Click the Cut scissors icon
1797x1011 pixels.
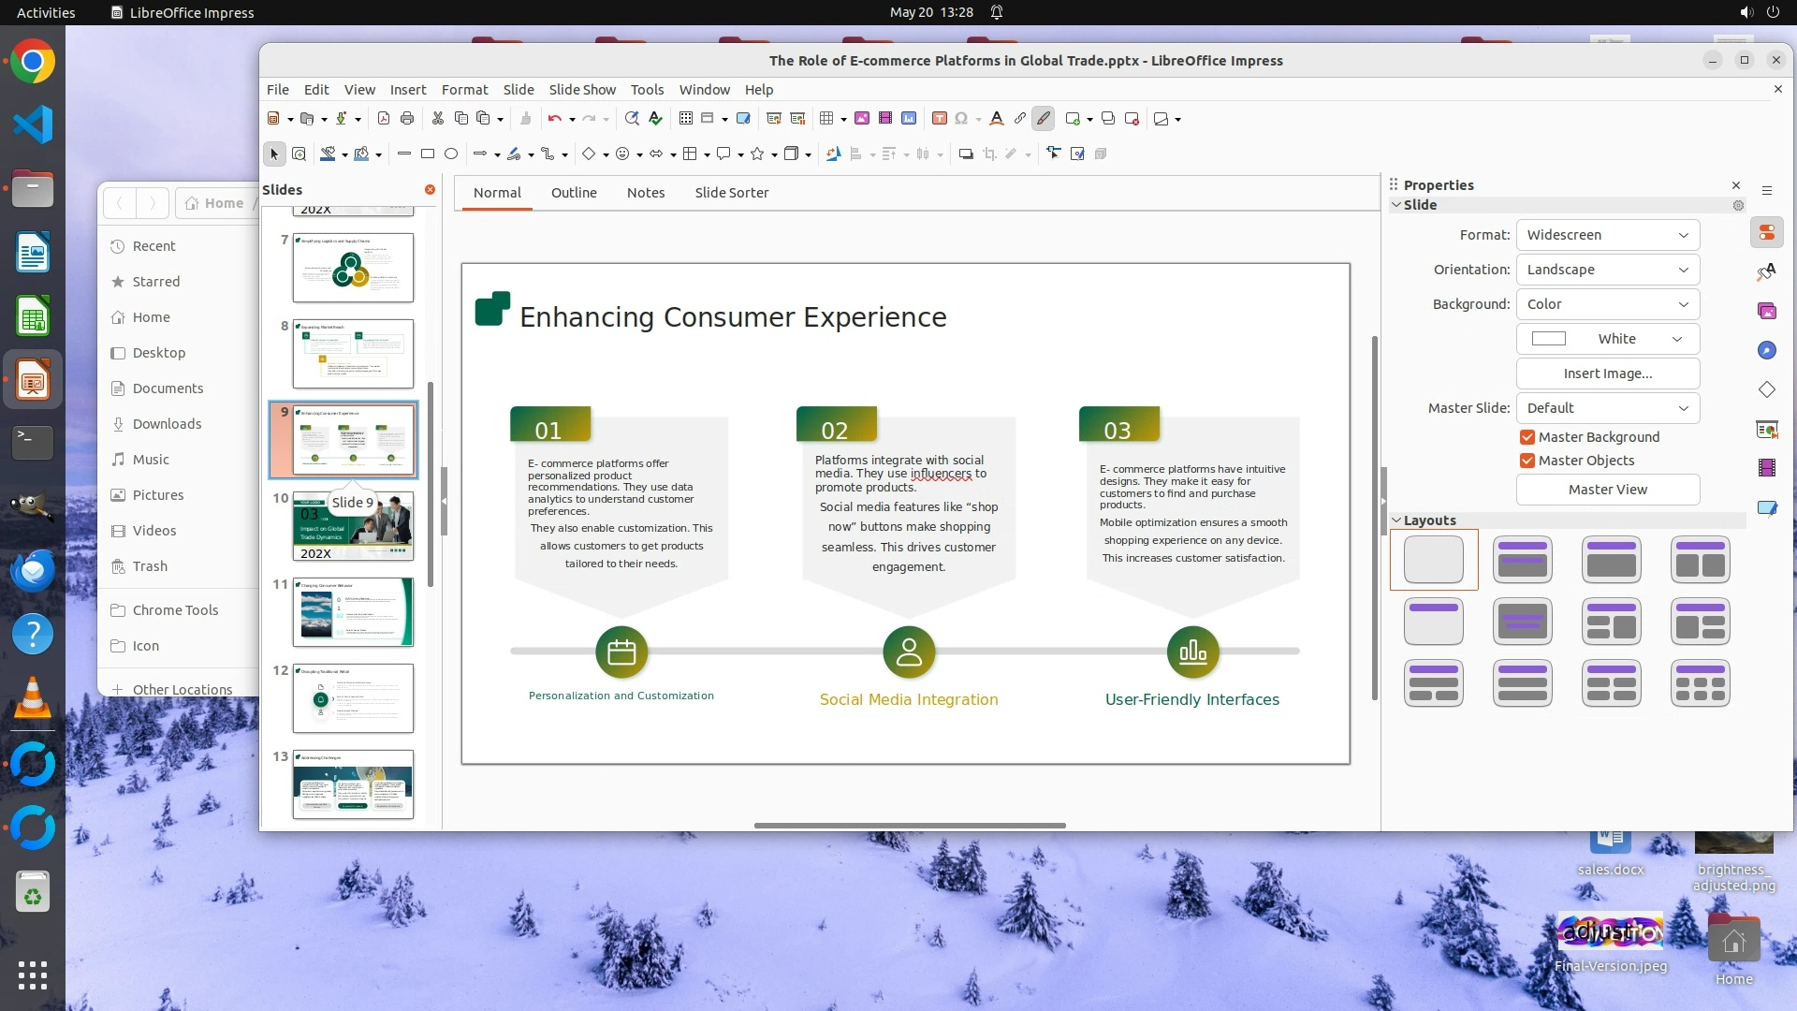coord(437,119)
